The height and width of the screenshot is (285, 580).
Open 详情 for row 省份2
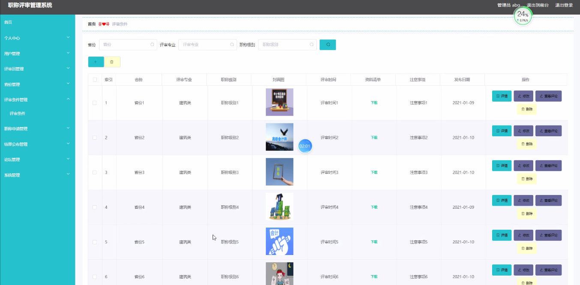502,131
